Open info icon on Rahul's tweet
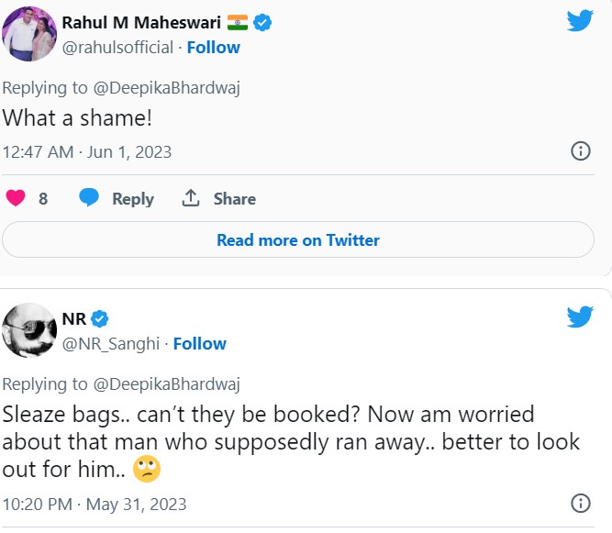Image resolution: width=612 pixels, height=533 pixels. (580, 151)
